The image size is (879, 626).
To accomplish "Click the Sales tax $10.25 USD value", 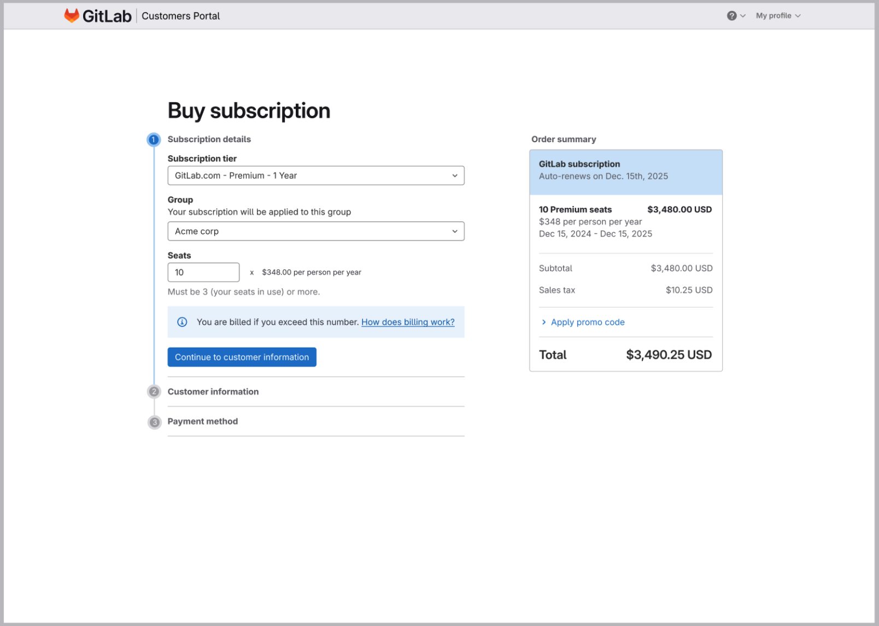I will [x=689, y=290].
